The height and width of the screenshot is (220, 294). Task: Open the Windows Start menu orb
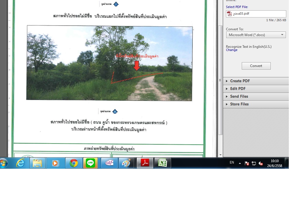[x=3, y=163]
